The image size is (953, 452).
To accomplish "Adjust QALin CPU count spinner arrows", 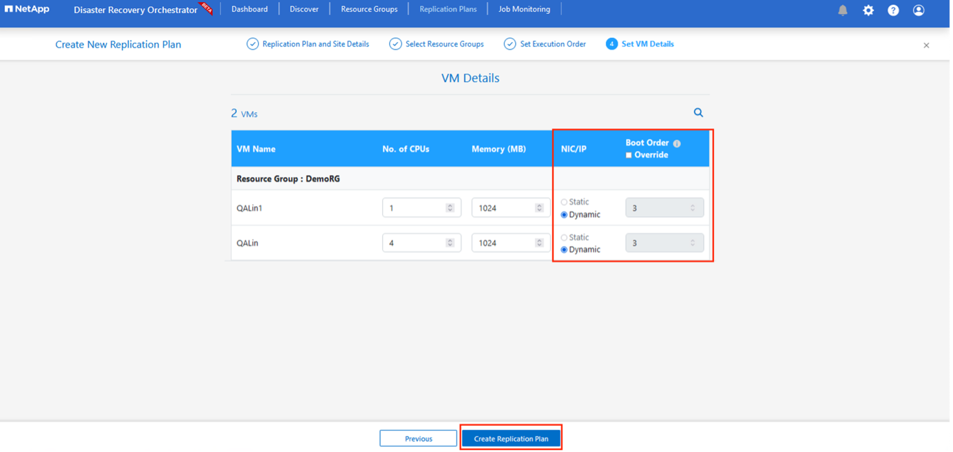I will coord(450,243).
